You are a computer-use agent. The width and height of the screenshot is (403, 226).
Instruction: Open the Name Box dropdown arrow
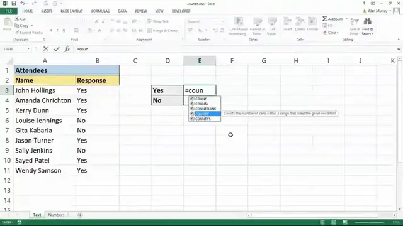[x=28, y=49]
